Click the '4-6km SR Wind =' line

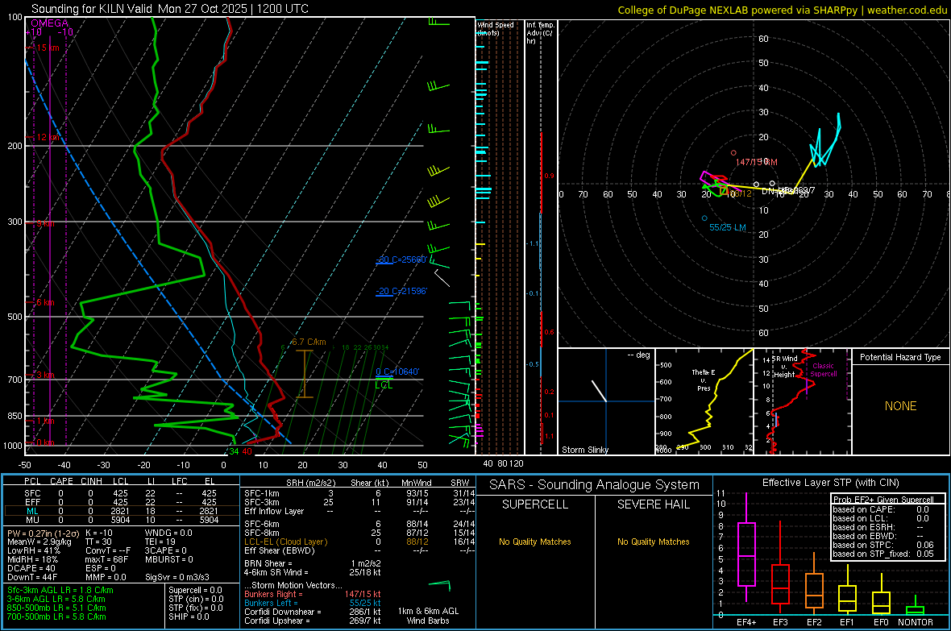point(313,573)
